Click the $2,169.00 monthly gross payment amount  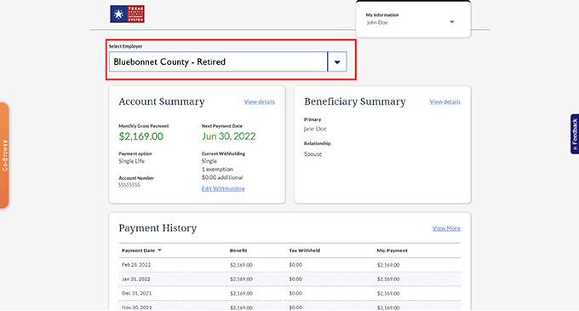(140, 136)
